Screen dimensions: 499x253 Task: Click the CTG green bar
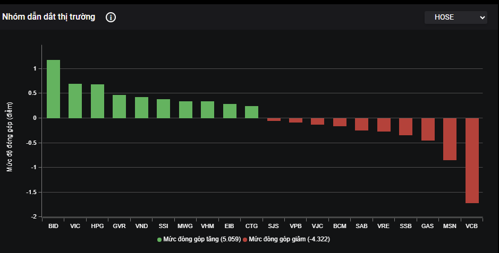point(251,112)
